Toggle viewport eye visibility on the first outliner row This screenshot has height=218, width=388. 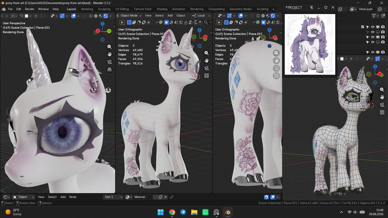[372, 27]
